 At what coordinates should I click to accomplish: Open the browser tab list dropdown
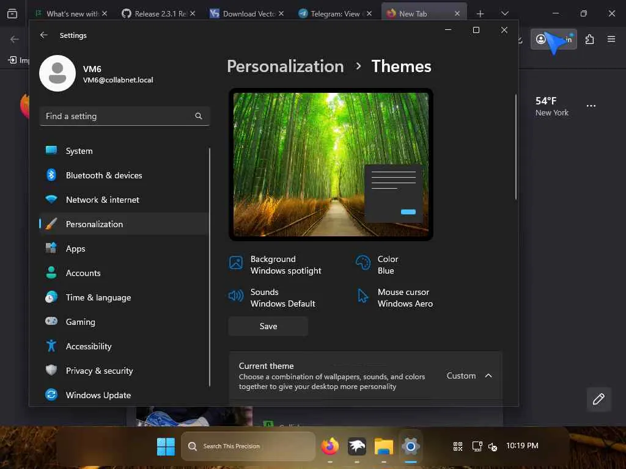tap(504, 13)
